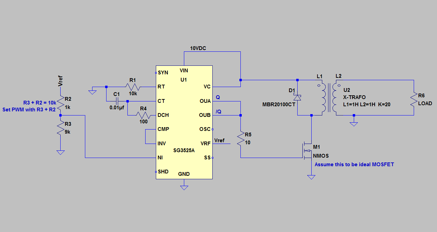Image resolution: width=437 pixels, height=232 pixels.
Task: Click the INV pin label
Action: pyautogui.click(x=162, y=143)
